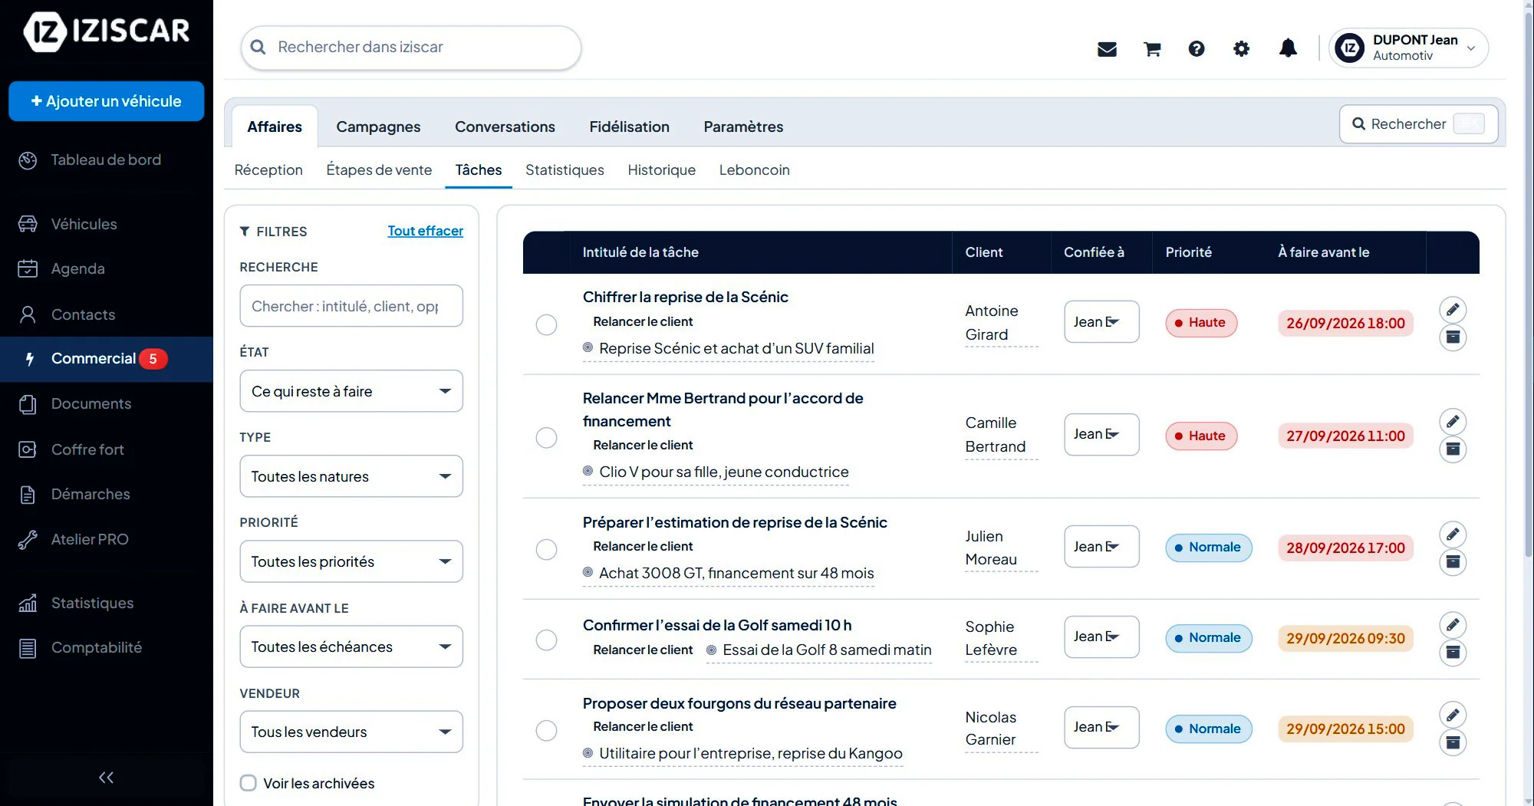Archive the Nicolas Garnier task
The height and width of the screenshot is (806, 1534).
click(1453, 742)
